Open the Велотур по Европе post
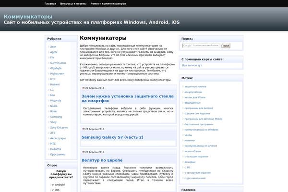Viewport: 288px width, 192px height. pyautogui.click(x=102, y=160)
